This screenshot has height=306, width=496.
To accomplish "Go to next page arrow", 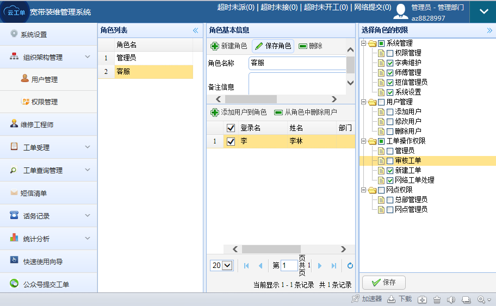I will click(x=320, y=266).
